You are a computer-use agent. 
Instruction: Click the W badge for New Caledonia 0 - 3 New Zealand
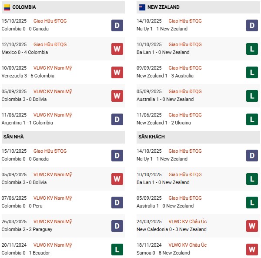coord(252,226)
